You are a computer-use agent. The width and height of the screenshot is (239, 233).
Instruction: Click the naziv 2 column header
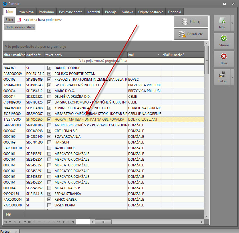tap(188, 55)
